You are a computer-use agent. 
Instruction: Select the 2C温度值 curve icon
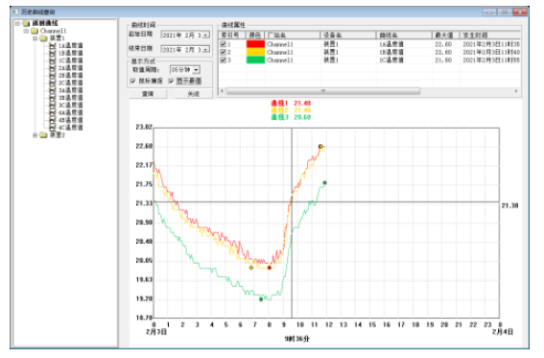(53, 83)
